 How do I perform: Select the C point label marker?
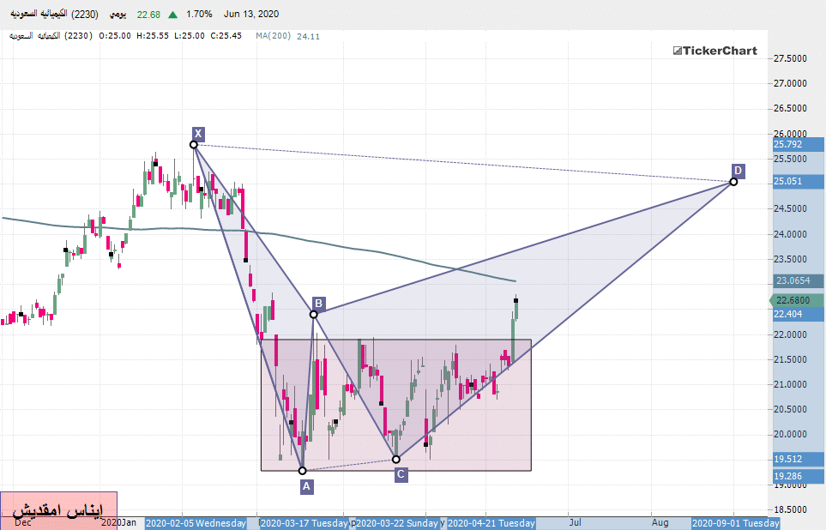click(401, 474)
